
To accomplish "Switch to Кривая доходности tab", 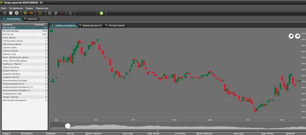I will tap(90, 26).
